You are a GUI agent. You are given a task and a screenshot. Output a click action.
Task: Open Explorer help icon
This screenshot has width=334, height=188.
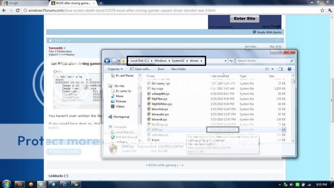point(289,69)
